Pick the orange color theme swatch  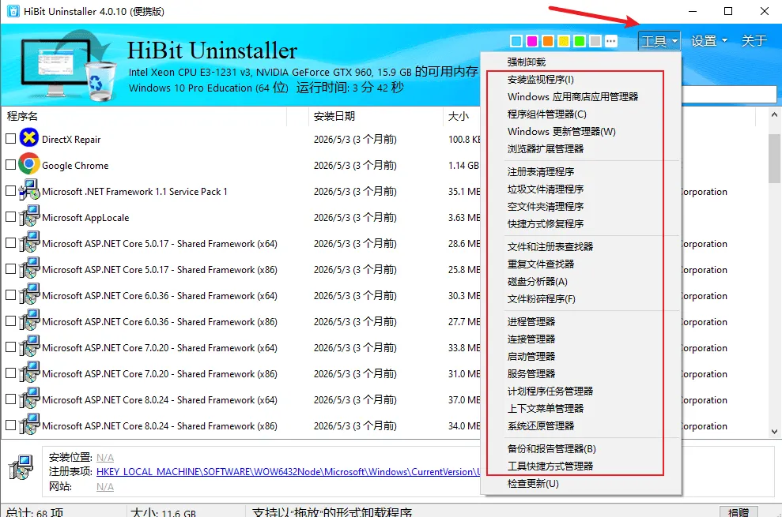[548, 41]
